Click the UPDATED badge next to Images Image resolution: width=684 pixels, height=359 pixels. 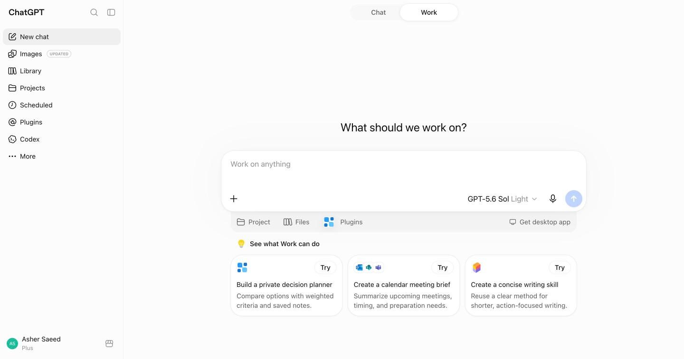click(59, 54)
